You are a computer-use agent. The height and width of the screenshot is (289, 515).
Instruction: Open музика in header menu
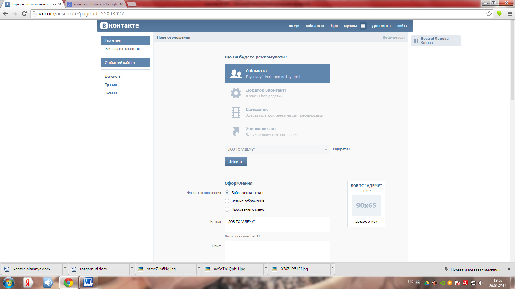point(351,26)
